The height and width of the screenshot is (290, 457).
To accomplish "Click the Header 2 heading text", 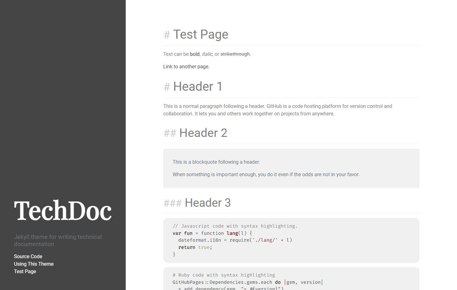I will [203, 133].
